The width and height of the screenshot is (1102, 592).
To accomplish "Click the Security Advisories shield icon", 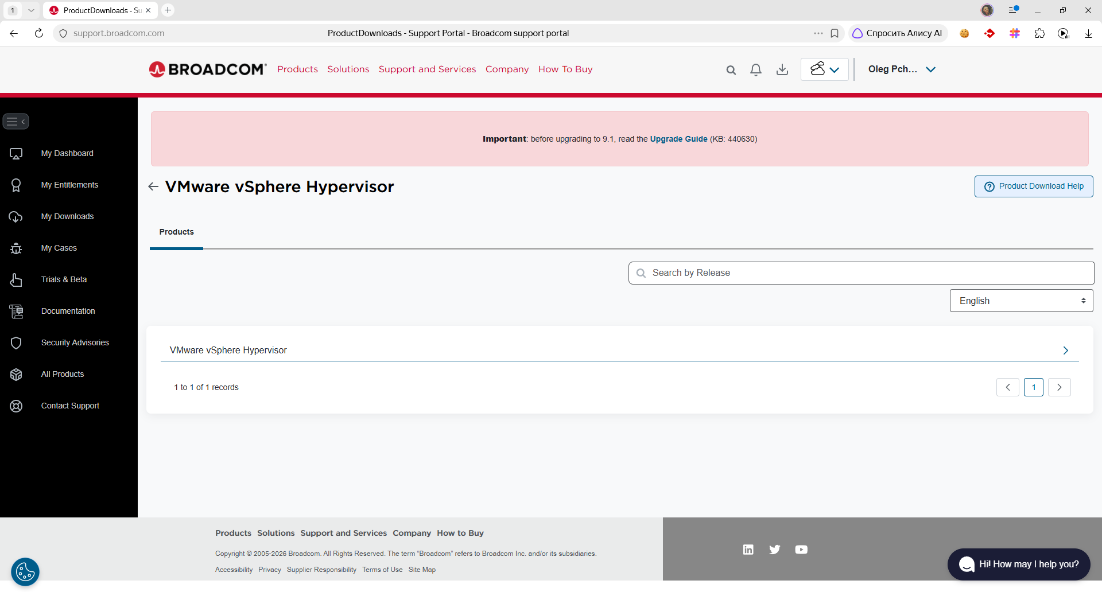I will 16,342.
